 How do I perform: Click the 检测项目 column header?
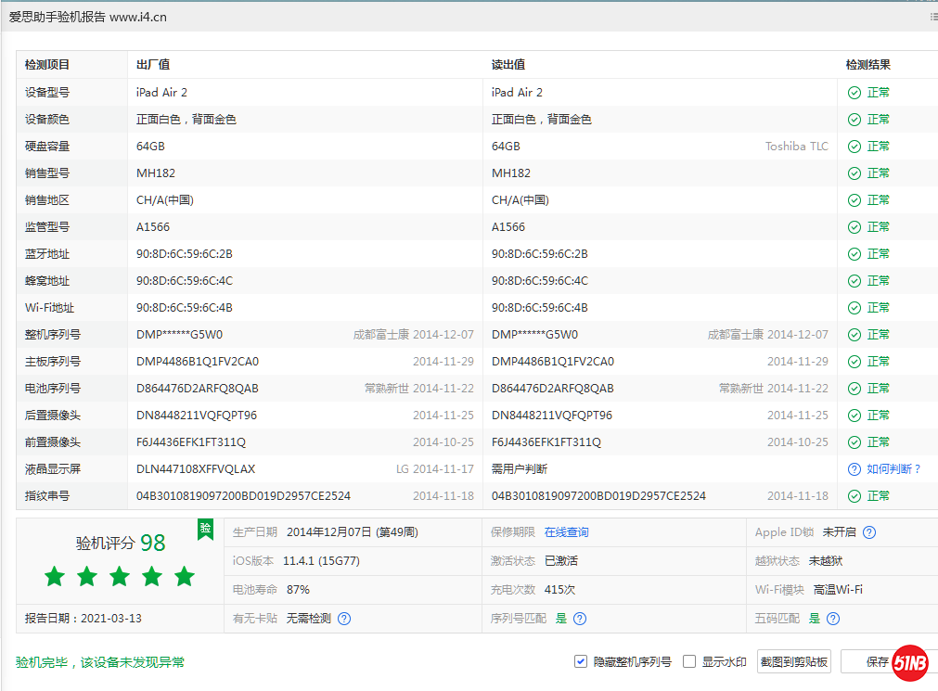(x=47, y=65)
